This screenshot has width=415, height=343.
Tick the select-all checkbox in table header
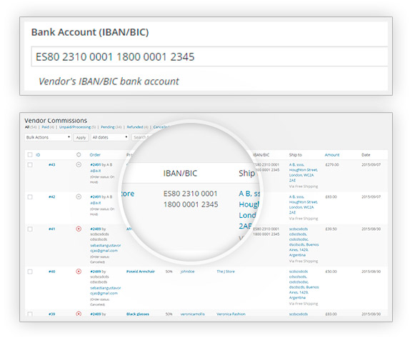point(30,154)
